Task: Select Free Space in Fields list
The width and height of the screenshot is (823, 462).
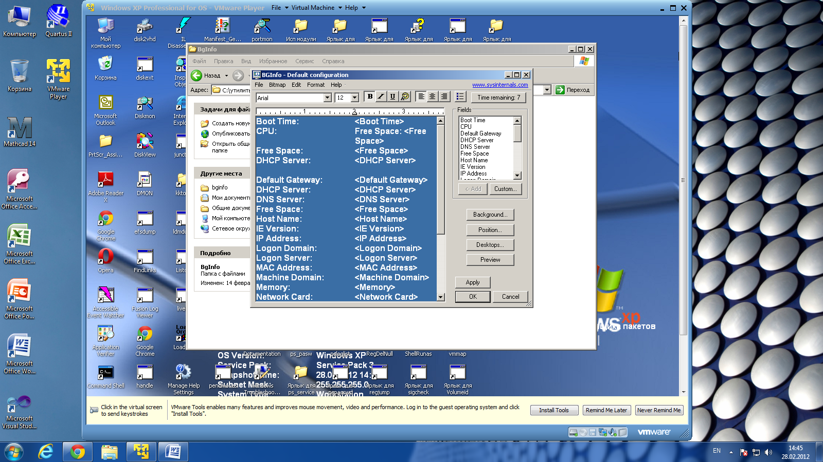Action: [475, 153]
